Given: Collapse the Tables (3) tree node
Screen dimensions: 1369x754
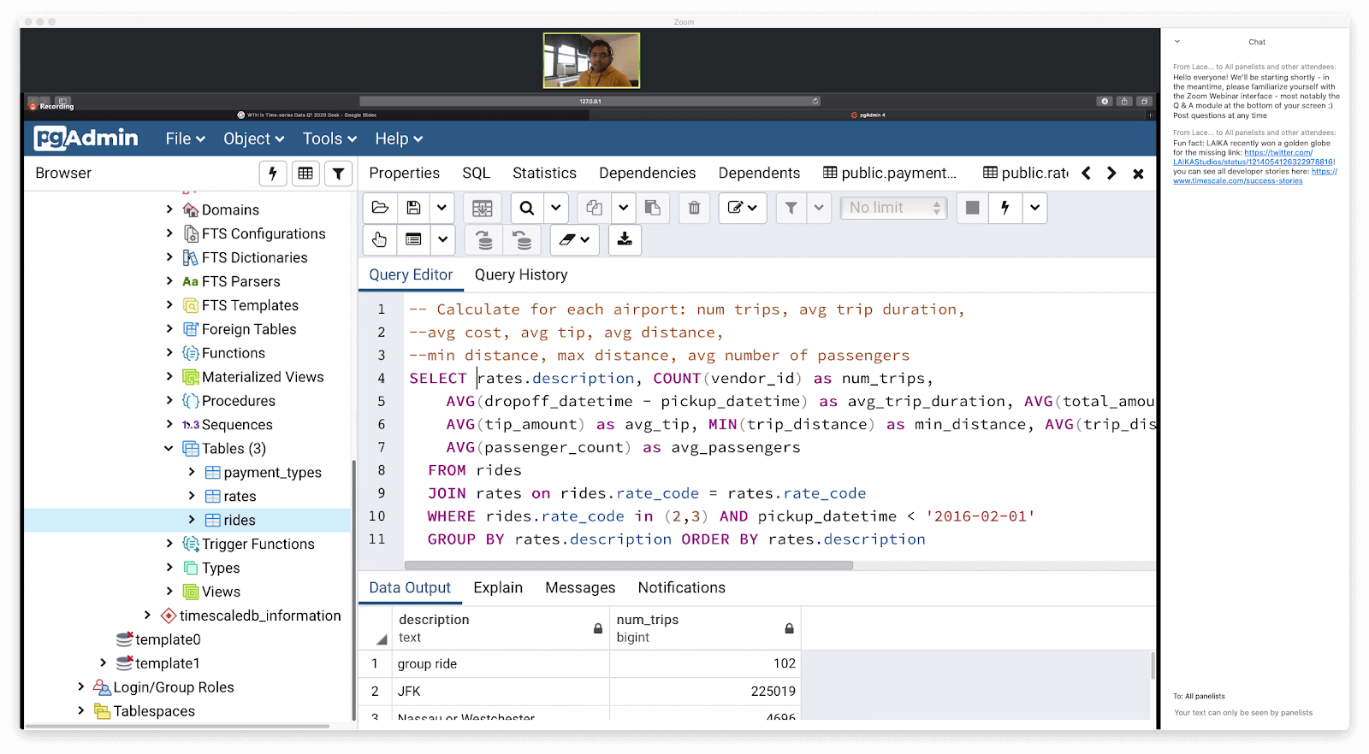Looking at the screenshot, I should [x=169, y=449].
